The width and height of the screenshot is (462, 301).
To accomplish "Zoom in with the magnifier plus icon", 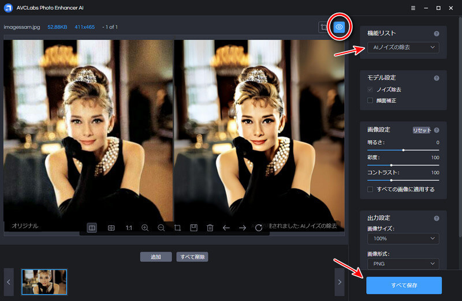I will point(145,228).
